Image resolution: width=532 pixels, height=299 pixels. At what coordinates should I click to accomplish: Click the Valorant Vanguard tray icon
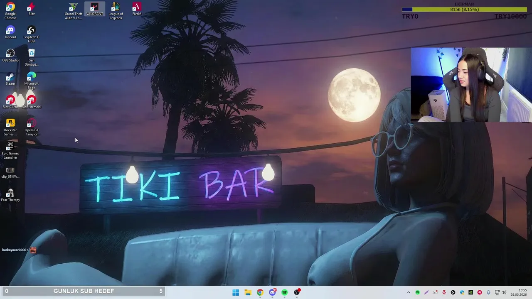pos(444,292)
